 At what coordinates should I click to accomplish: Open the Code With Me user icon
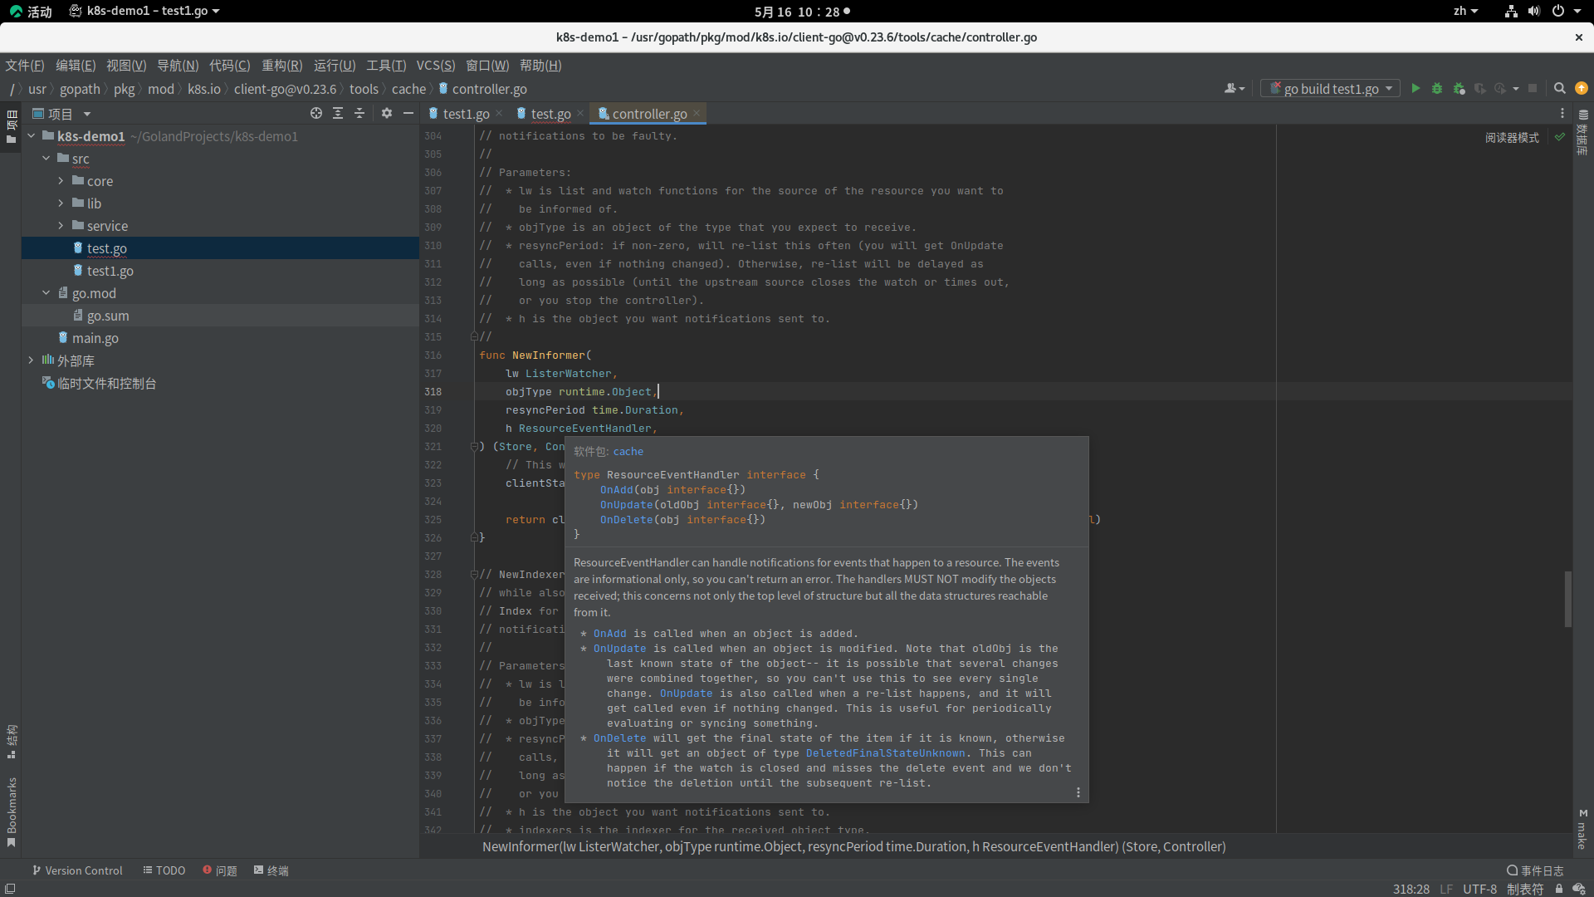(1235, 88)
